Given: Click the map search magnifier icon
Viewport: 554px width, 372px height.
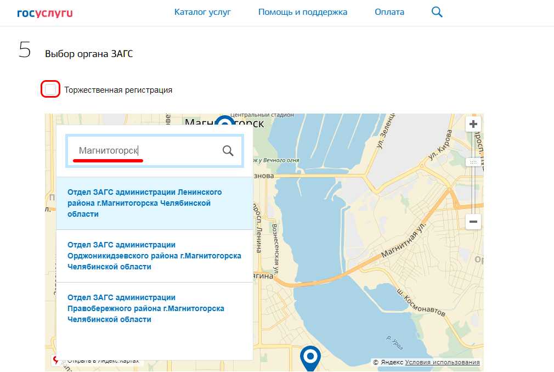Looking at the screenshot, I should coord(228,151).
